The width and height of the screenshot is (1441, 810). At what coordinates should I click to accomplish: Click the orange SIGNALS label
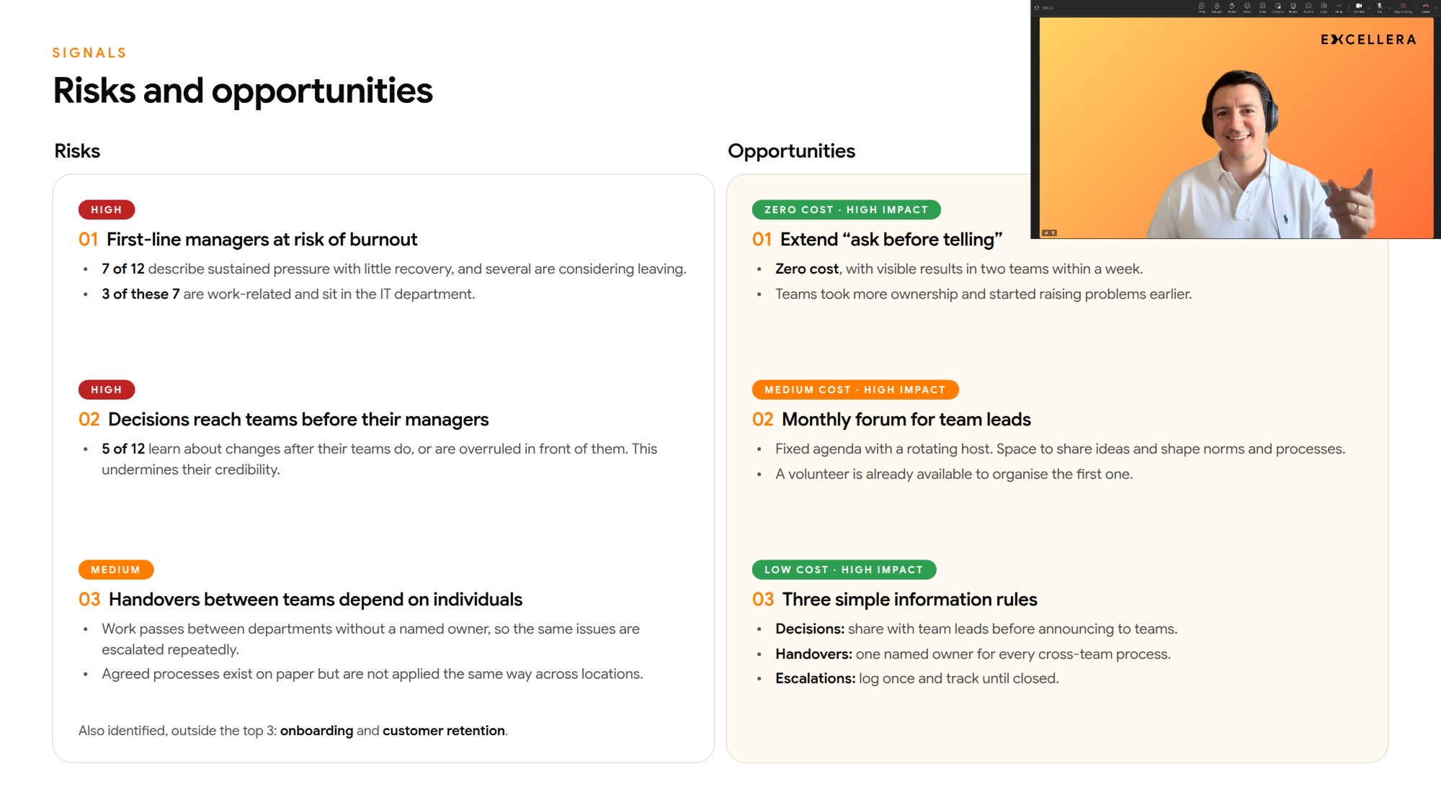pyautogui.click(x=89, y=53)
